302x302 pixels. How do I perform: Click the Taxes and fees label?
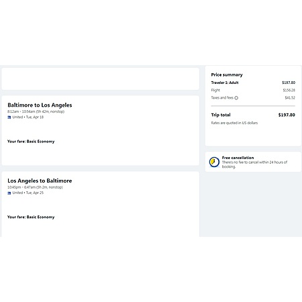tap(222, 98)
